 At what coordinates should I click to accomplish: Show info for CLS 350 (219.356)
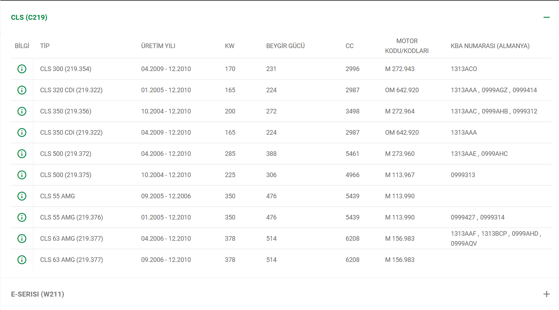pos(22,111)
